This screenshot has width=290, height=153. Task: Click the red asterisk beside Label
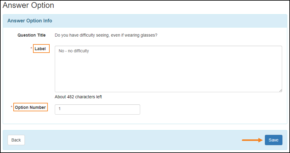point(31,48)
